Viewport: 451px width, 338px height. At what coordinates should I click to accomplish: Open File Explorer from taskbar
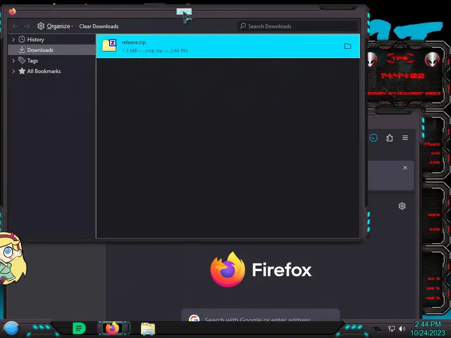click(148, 329)
